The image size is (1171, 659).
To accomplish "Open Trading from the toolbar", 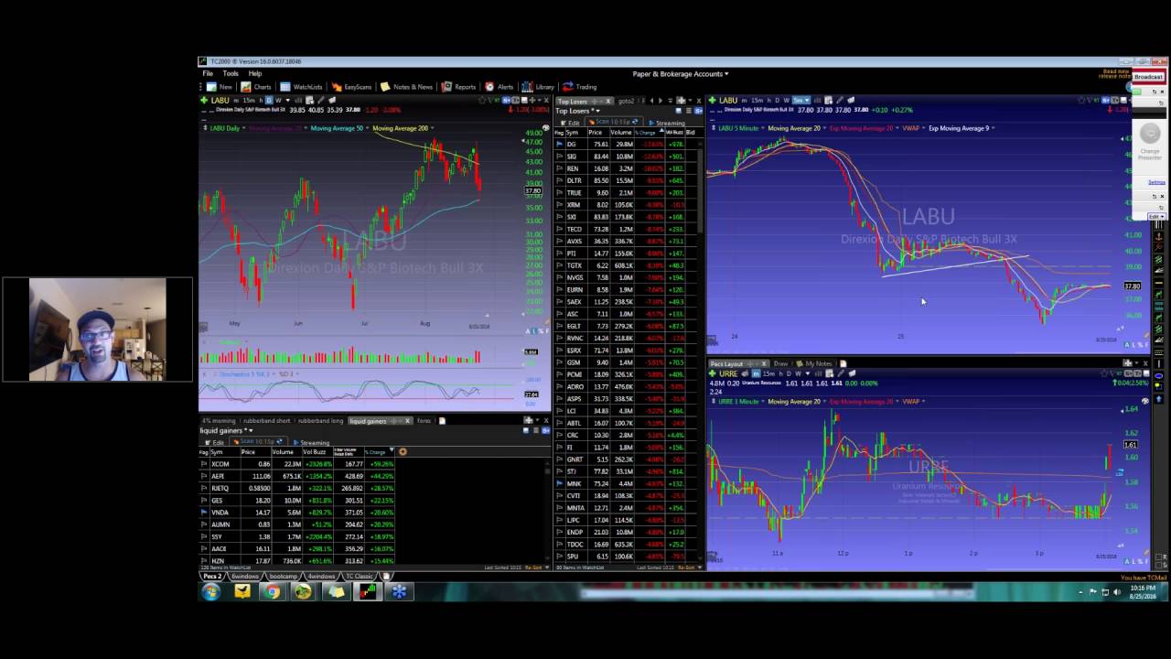I will [580, 87].
